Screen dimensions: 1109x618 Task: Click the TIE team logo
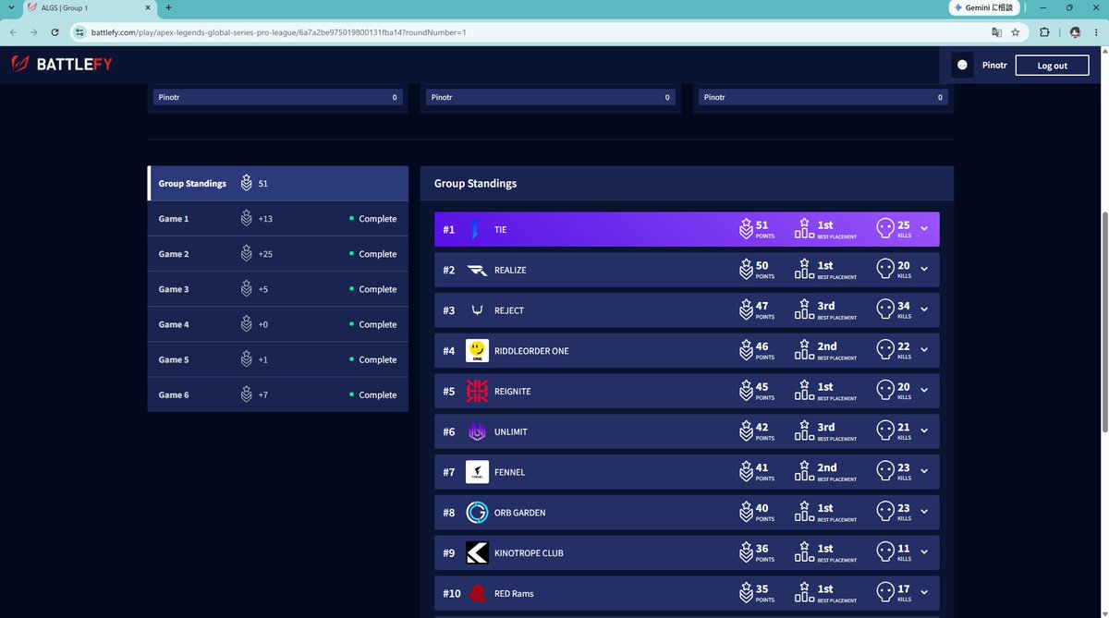coord(476,230)
